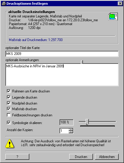Click the Drucken button
The image size is (124, 163).
point(81,157)
